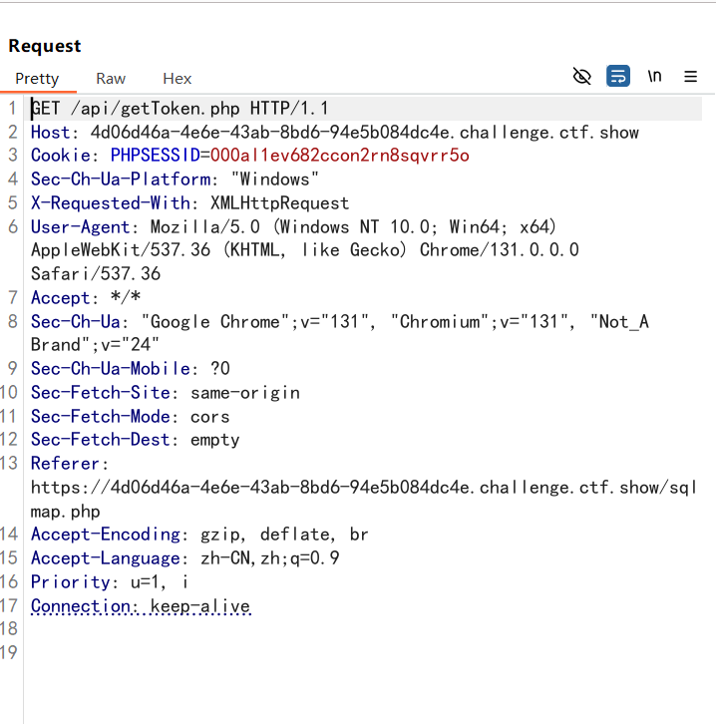716x724 pixels.
Task: Click the Accept-Encoding header name
Action: [106, 535]
